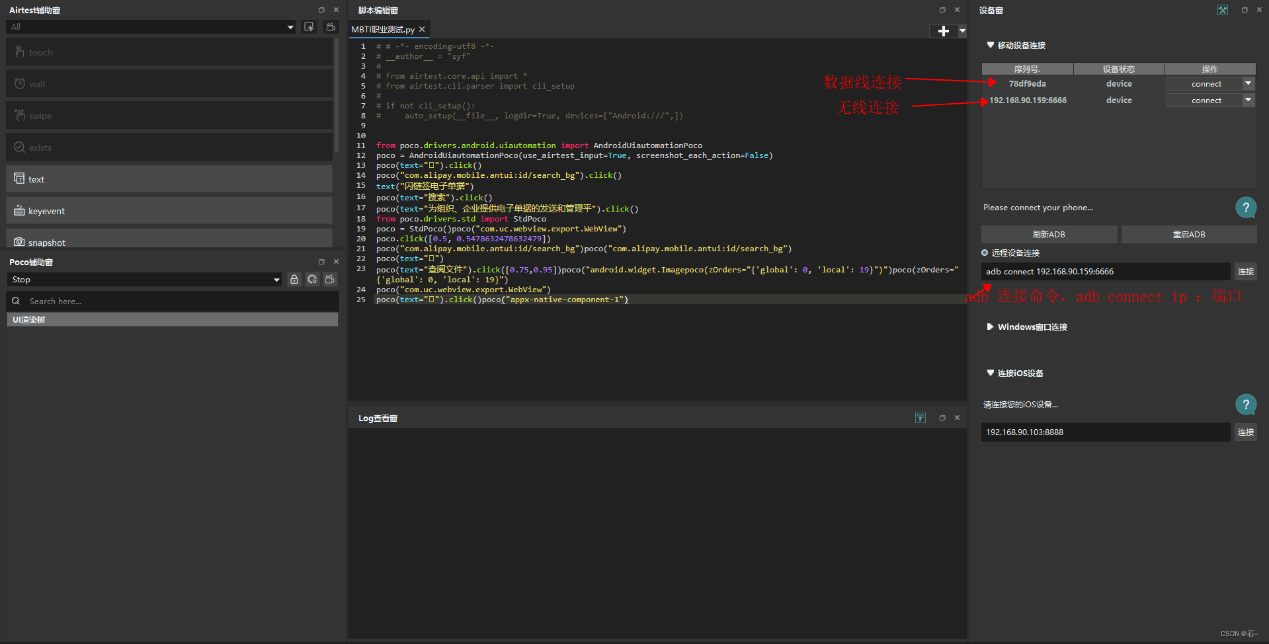Select device row 78df9eda
Viewport: 1269px width, 644px height.
tap(1027, 84)
